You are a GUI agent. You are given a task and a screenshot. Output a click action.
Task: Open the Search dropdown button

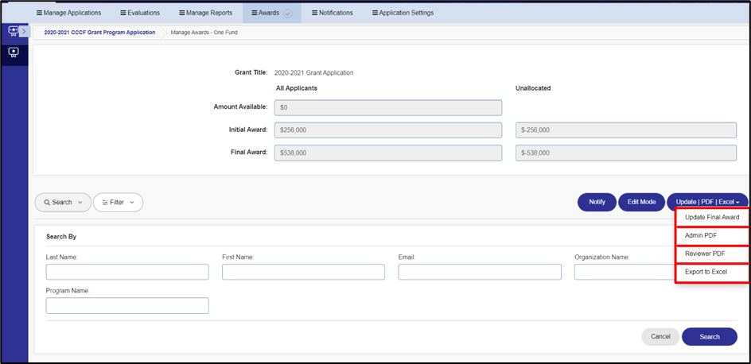(x=63, y=203)
